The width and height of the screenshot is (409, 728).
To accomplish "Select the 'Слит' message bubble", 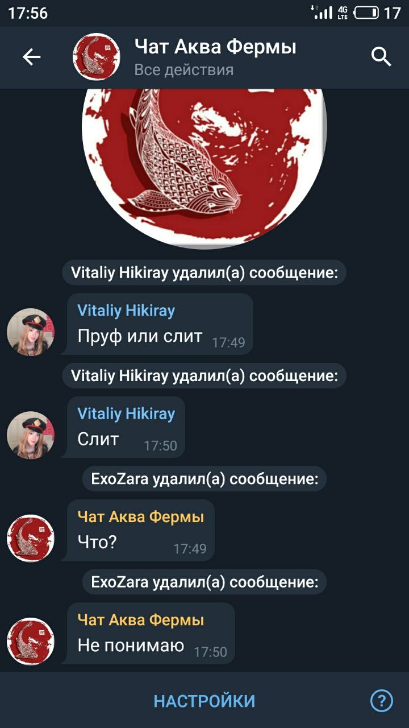I will click(x=123, y=427).
